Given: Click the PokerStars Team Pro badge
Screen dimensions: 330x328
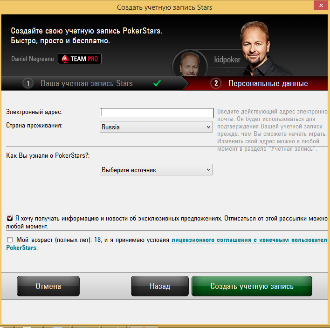Looking at the screenshot, I should [x=80, y=59].
